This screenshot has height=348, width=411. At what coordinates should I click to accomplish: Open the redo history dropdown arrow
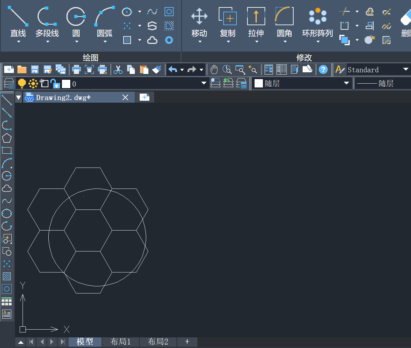pos(201,70)
